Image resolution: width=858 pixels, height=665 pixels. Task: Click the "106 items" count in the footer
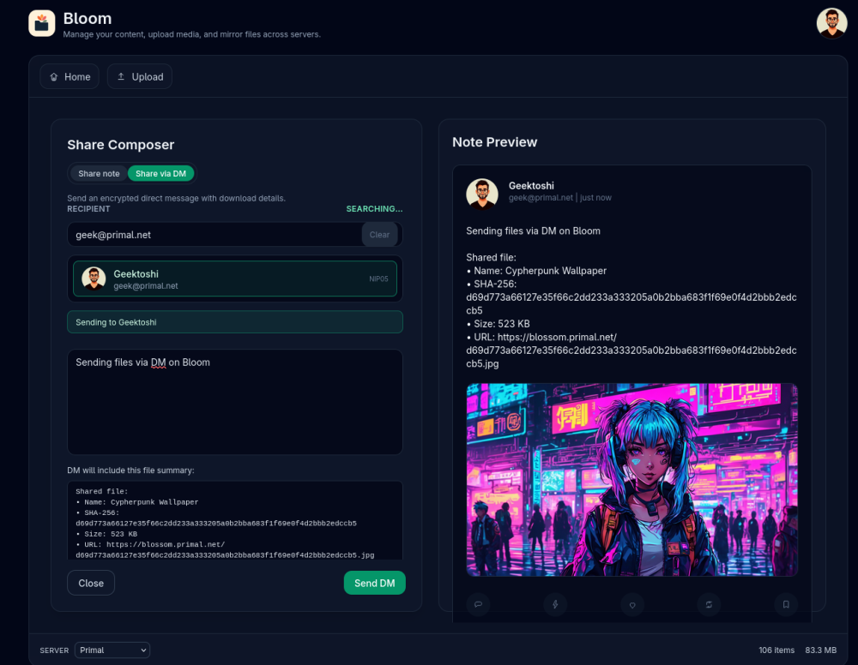point(776,650)
